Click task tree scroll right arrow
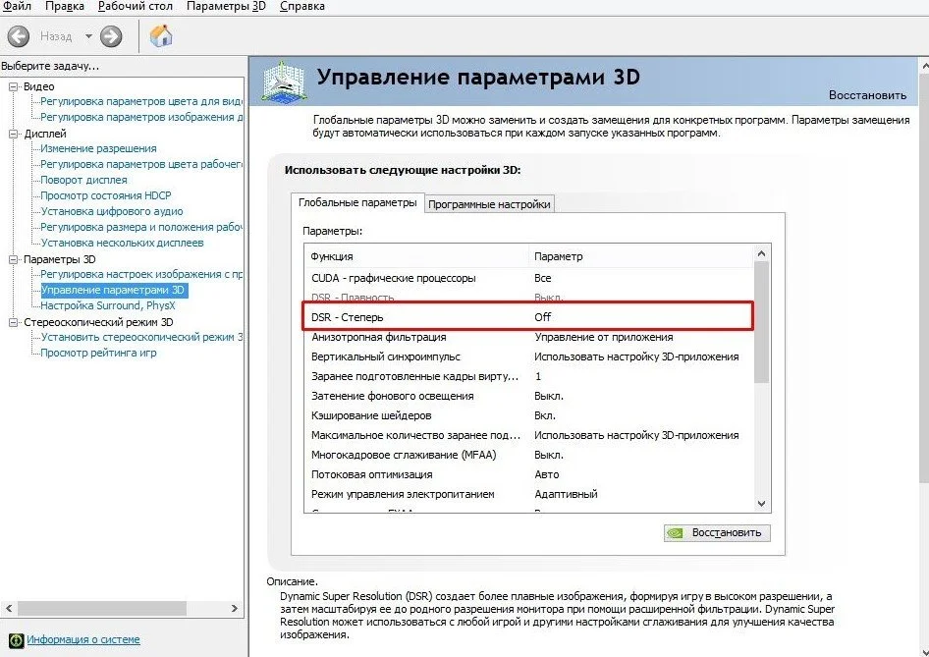Screen dimensions: 929x657 pyautogui.click(x=235, y=609)
